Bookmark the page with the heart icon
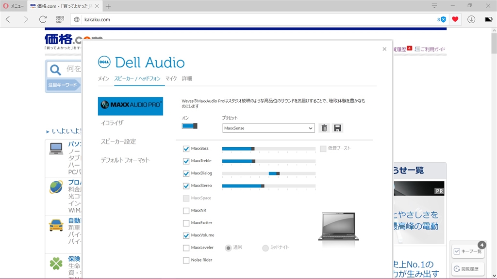Image resolution: width=497 pixels, height=279 pixels. [455, 19]
